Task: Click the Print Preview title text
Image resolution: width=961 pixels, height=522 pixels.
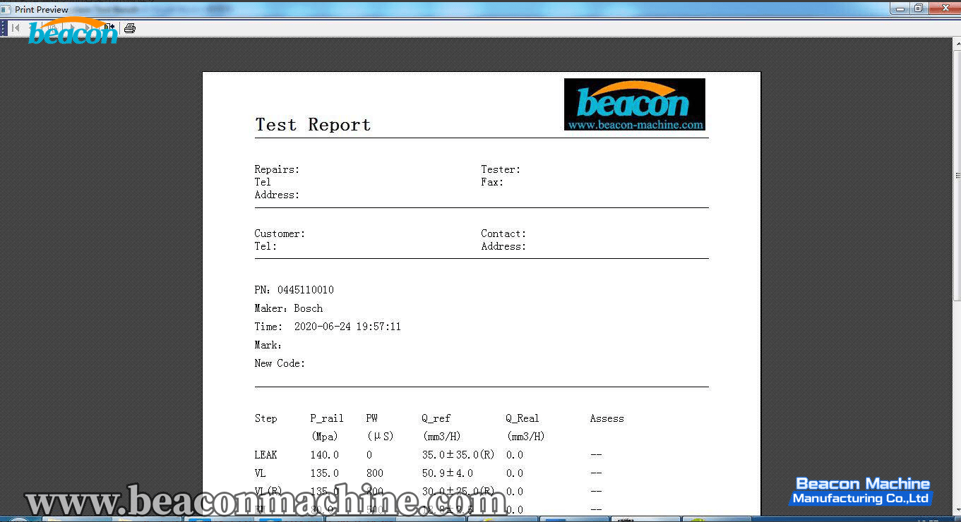Action: [42, 9]
